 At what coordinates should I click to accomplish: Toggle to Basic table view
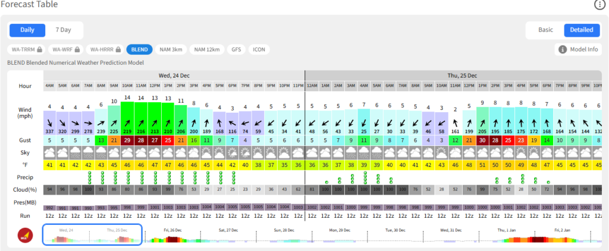[x=545, y=30]
